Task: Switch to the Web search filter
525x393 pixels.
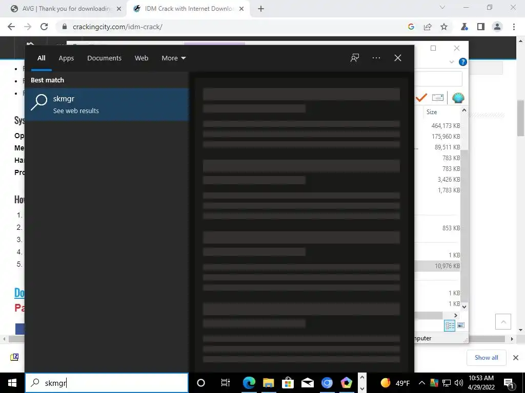Action: (x=142, y=58)
